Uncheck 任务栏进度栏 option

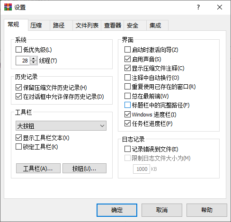coord(127,124)
